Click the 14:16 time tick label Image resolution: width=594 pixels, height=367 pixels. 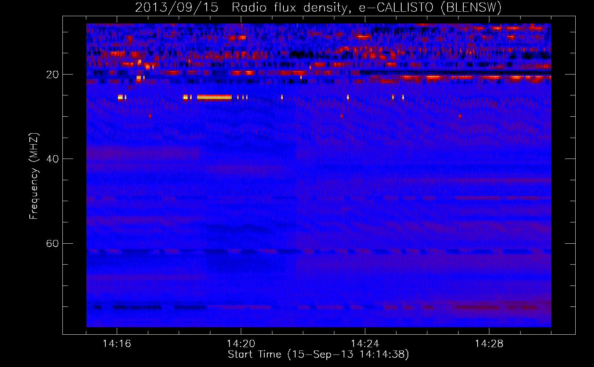tap(117, 344)
